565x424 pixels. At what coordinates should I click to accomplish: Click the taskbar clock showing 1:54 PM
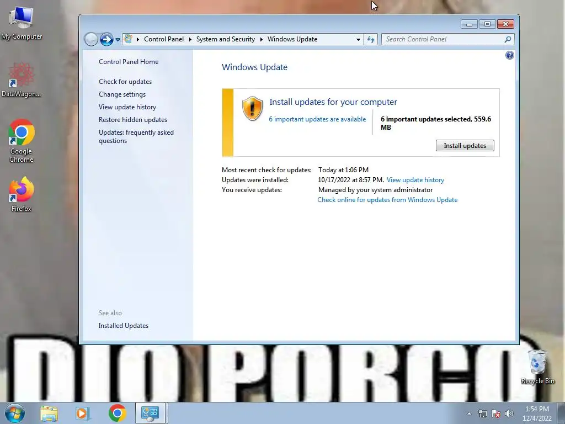(x=537, y=414)
